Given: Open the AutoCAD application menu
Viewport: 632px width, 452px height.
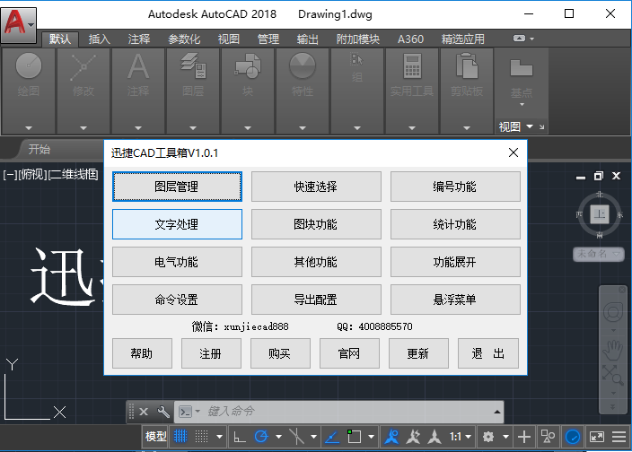Looking at the screenshot, I should click(x=19, y=25).
